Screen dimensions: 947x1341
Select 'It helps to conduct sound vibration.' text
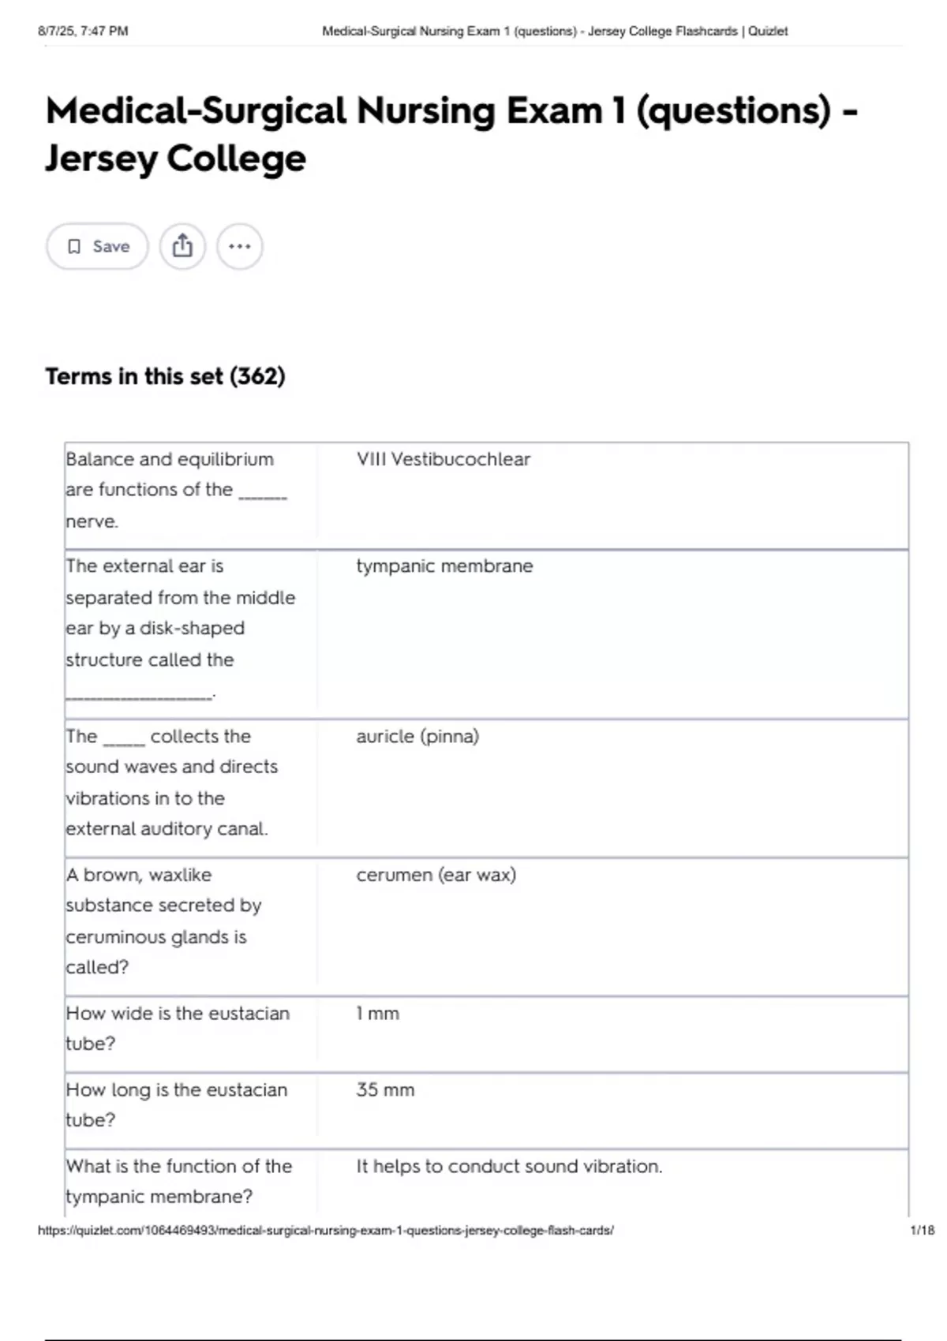point(509,1167)
